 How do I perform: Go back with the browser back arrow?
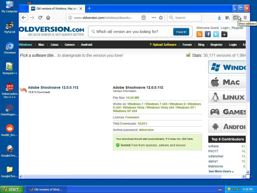coord(24,18)
